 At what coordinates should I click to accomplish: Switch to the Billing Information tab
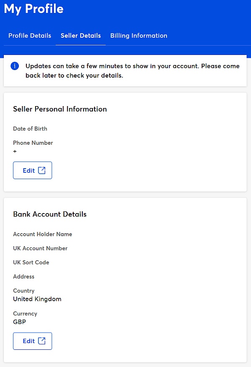(x=139, y=36)
